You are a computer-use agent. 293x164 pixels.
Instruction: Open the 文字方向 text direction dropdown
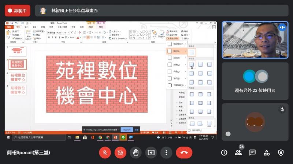pos(115,31)
